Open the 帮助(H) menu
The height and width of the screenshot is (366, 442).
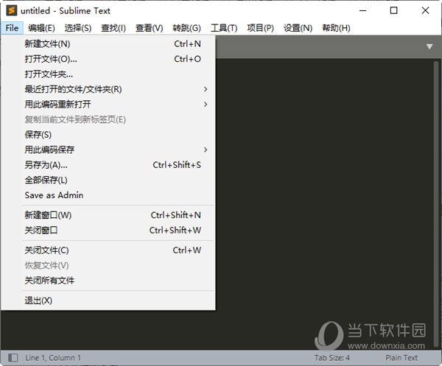coord(336,28)
